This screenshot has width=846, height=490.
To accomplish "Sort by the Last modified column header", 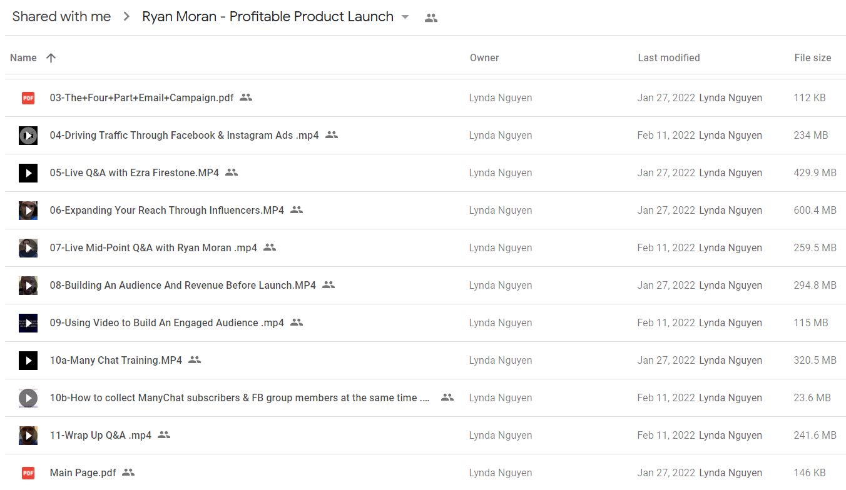I will pos(669,57).
